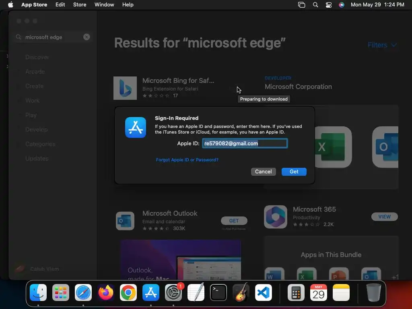Open Calculator from the Dock
The width and height of the screenshot is (412, 309).
pos(296,293)
